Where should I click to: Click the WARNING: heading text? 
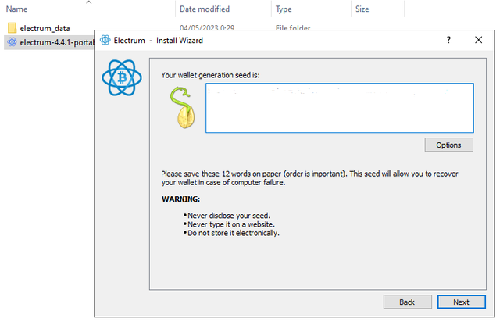click(x=180, y=199)
